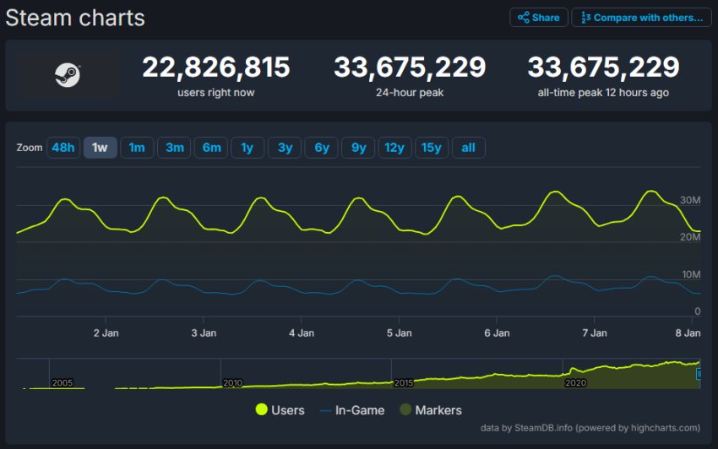The height and width of the screenshot is (449, 718).
Task: Select the 15y zoom range
Action: tap(432, 148)
